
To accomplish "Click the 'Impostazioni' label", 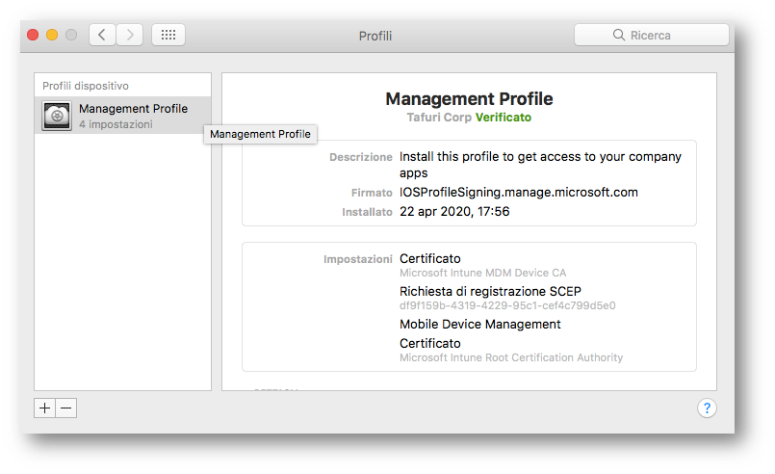I will coord(358,259).
